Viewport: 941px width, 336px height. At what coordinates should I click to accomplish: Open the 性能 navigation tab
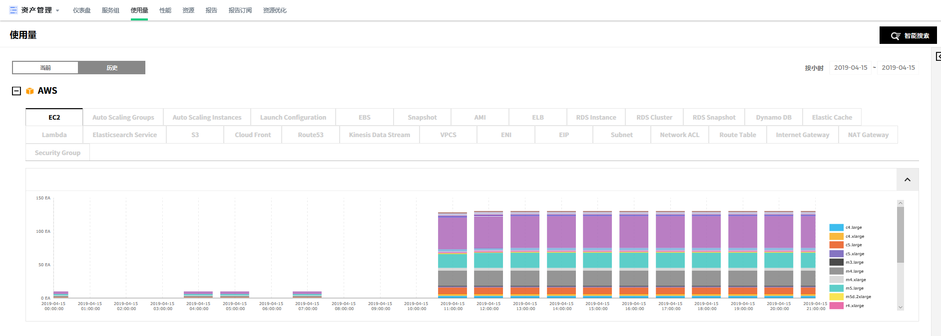165,10
